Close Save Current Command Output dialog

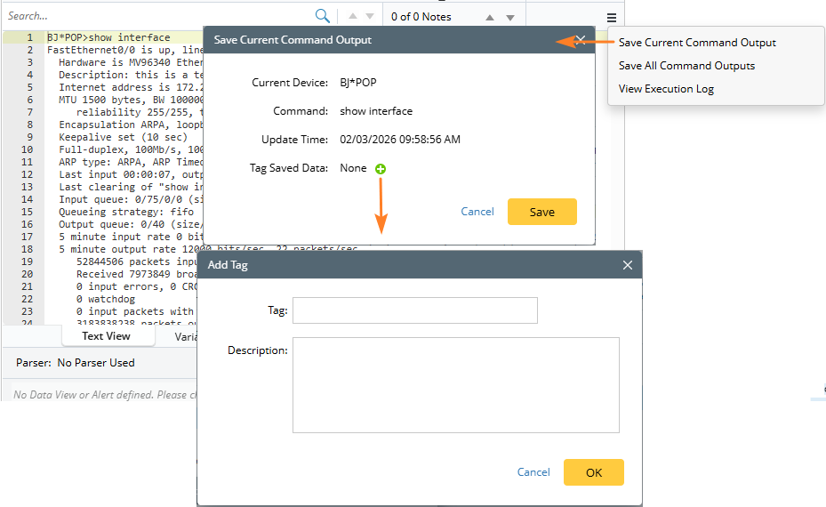click(581, 40)
